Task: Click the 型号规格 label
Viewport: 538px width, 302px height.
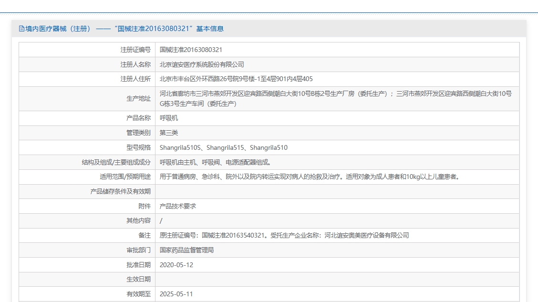Action: tap(139, 147)
